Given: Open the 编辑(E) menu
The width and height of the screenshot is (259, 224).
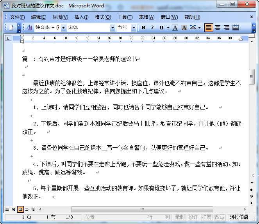Looking at the screenshot, I should 39,17.
